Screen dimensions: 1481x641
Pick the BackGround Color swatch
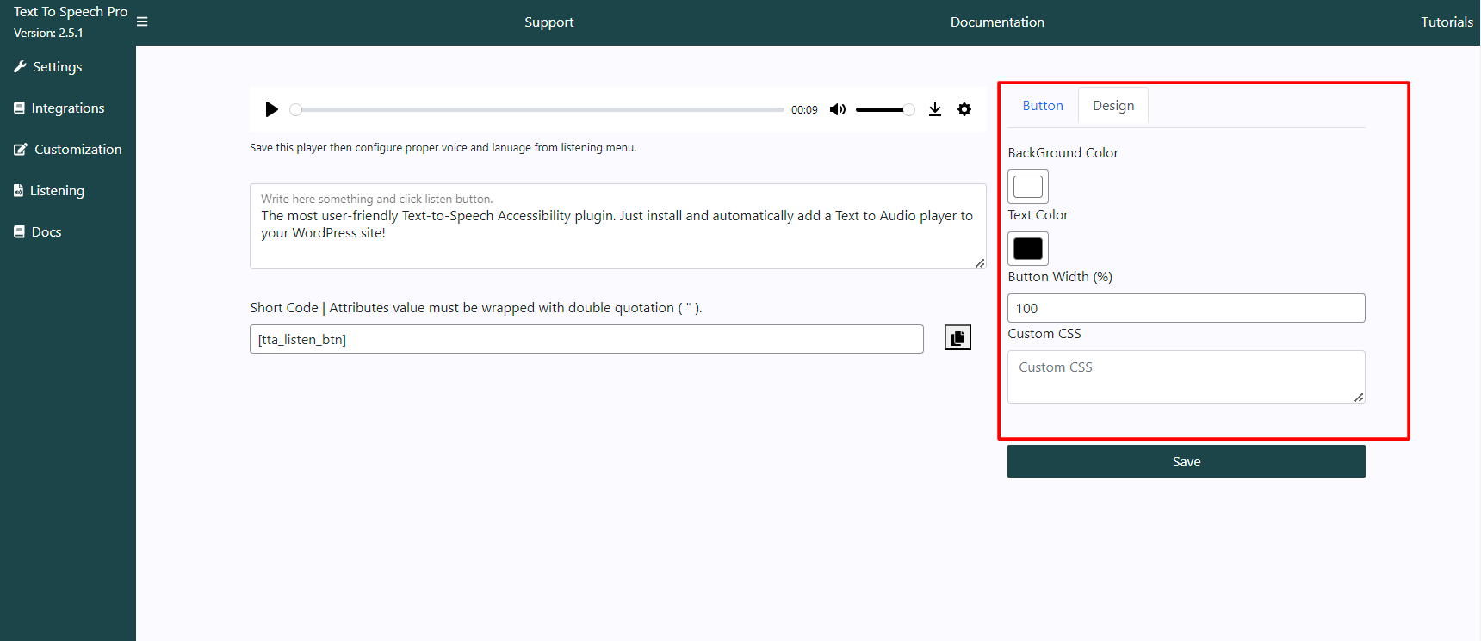pos(1028,187)
